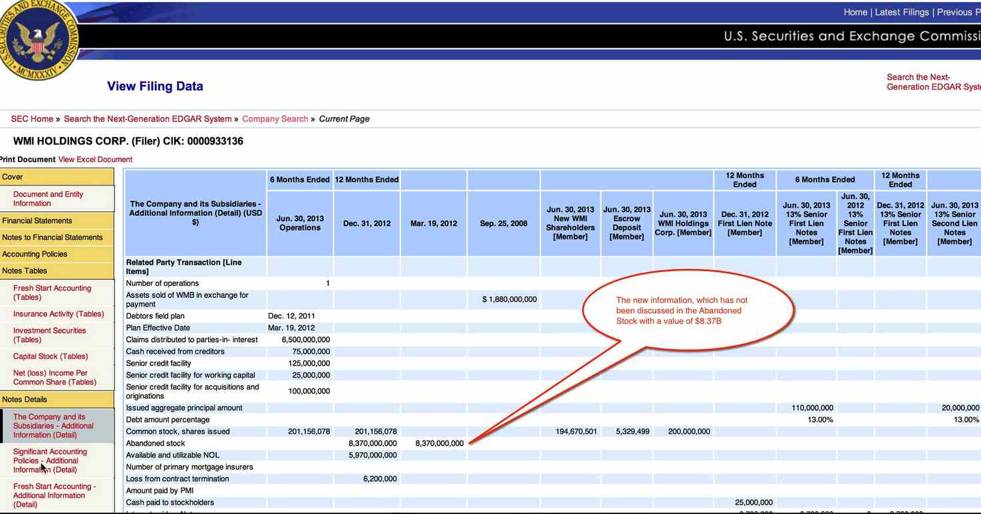Click the SEC Home breadcrumb

[32, 119]
